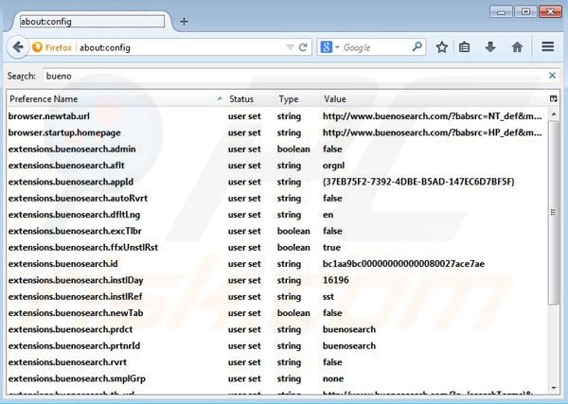
Task: Select extensions.buenosearch.aflt row
Action: (x=276, y=166)
